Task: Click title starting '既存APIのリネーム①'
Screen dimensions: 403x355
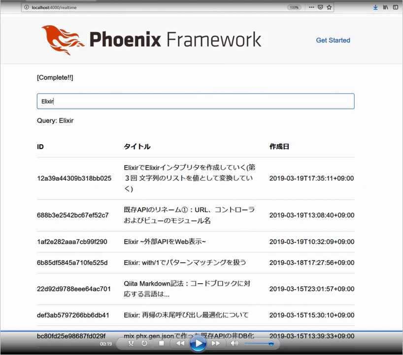Action: point(189,215)
